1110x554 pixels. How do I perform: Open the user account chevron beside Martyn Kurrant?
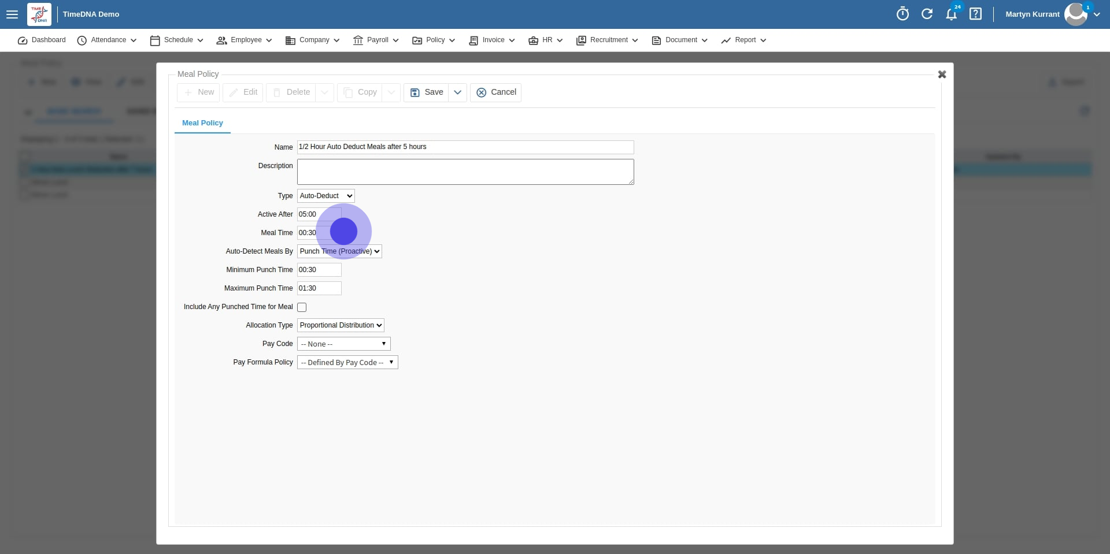point(1097,14)
